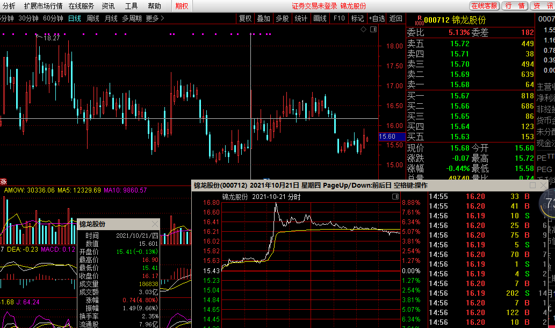This screenshot has width=555, height=328.
Task: Click the diamond icon above the K-line chart
Action: [x=363, y=30]
